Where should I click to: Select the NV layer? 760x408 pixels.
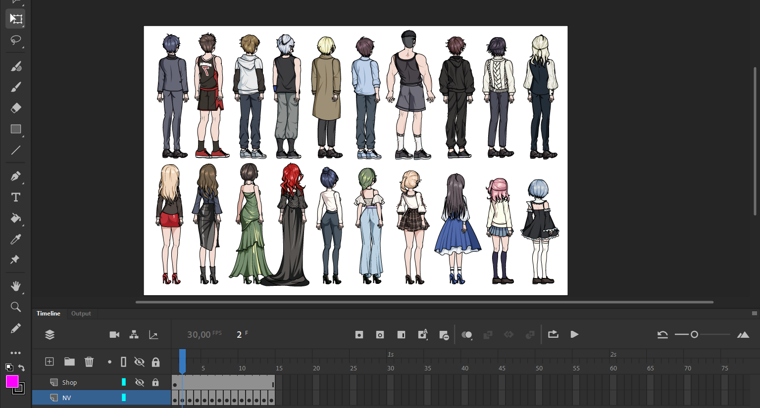coord(67,398)
